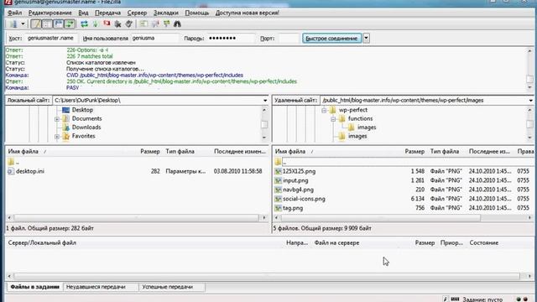Toggle synchronized browsing
This screenshot has height=302, width=537.
[166, 24]
